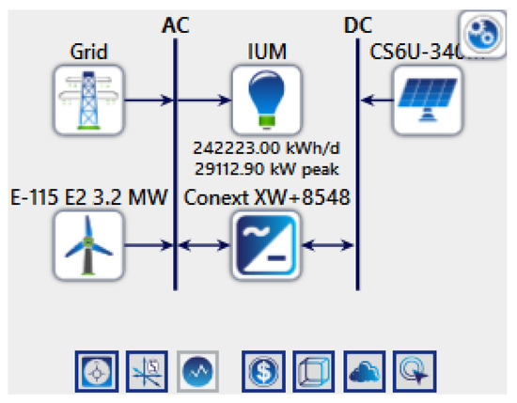Viewport: 517px width, 403px height.
Task: Open the compass-style controller icon in bottom toolbar
Action: pos(97,372)
